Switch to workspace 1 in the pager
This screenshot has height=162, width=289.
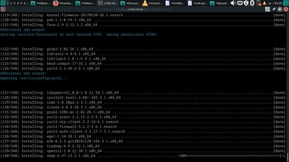click(8, 3)
